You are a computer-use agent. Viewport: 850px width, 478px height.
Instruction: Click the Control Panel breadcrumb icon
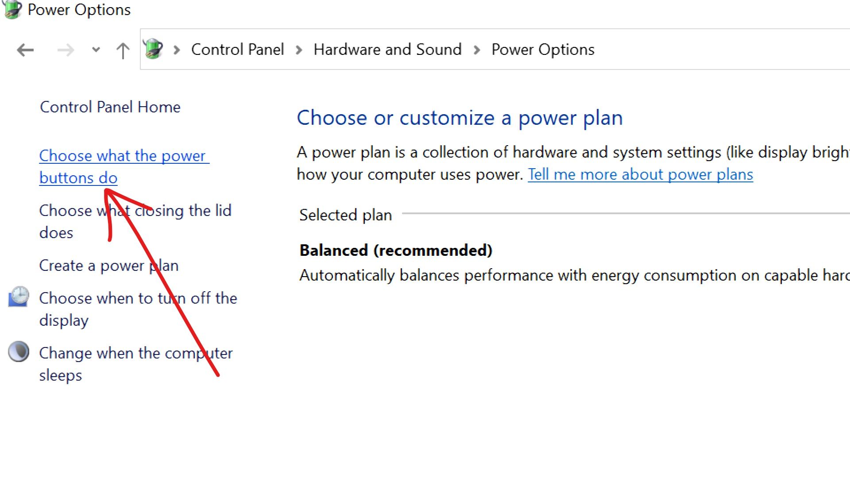tap(154, 50)
